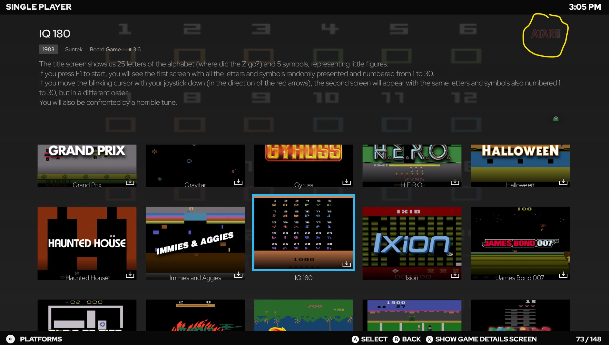Click download icon on Ixion tile
This screenshot has height=345, width=609.
click(455, 275)
